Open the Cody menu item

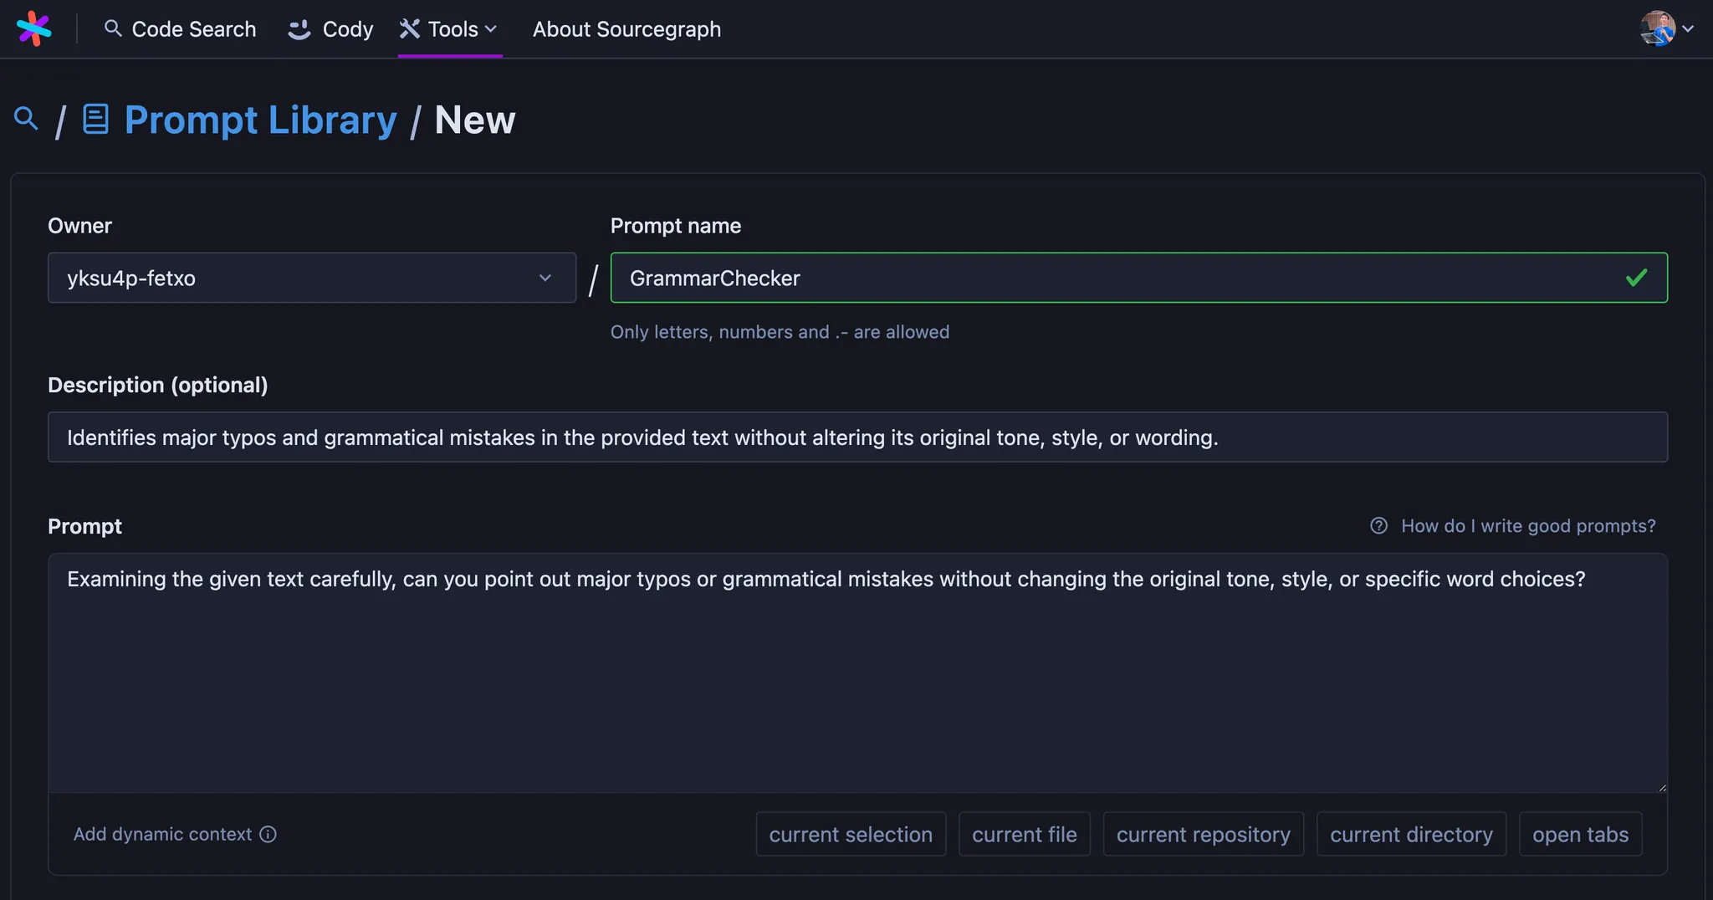(330, 29)
